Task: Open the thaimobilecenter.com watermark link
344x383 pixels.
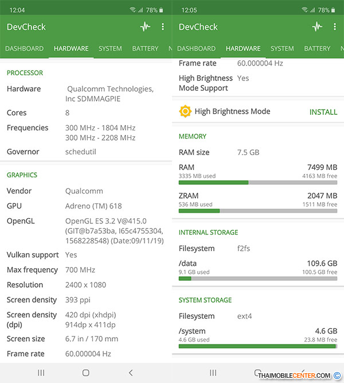Action: (294, 376)
